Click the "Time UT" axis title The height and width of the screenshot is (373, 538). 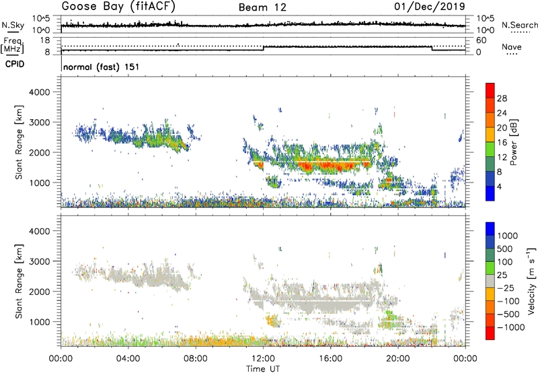click(x=263, y=369)
